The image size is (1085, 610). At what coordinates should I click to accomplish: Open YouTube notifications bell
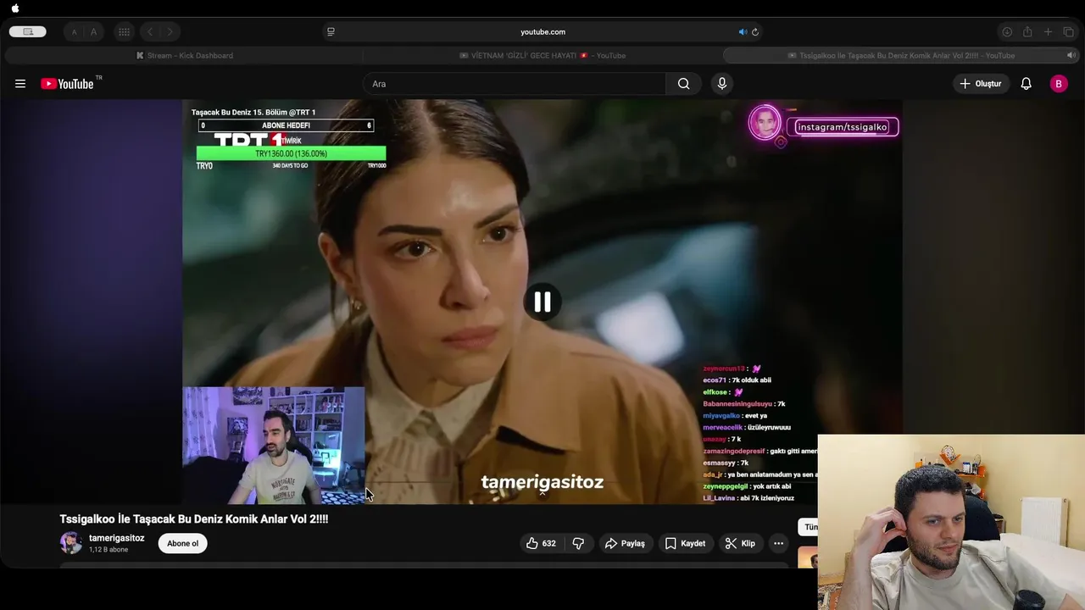click(x=1026, y=84)
